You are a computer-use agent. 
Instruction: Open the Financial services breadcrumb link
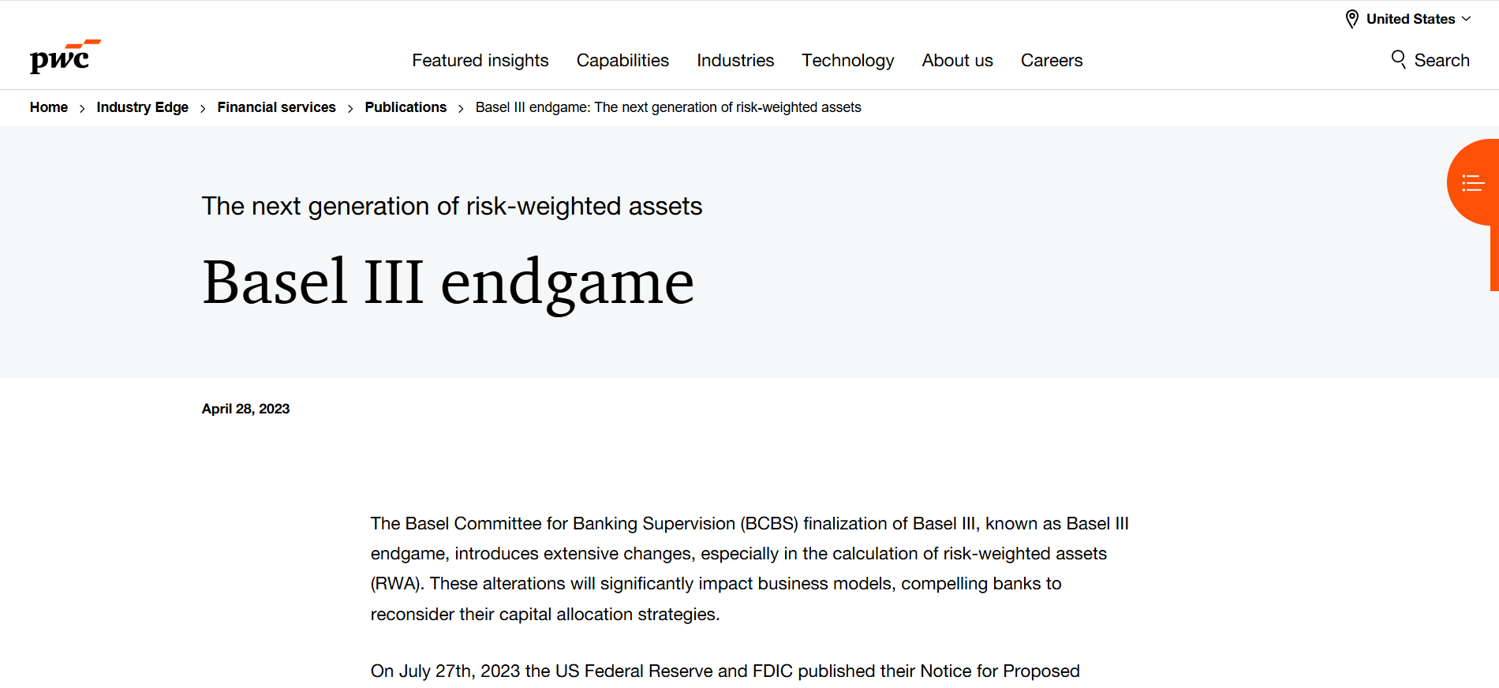point(276,107)
